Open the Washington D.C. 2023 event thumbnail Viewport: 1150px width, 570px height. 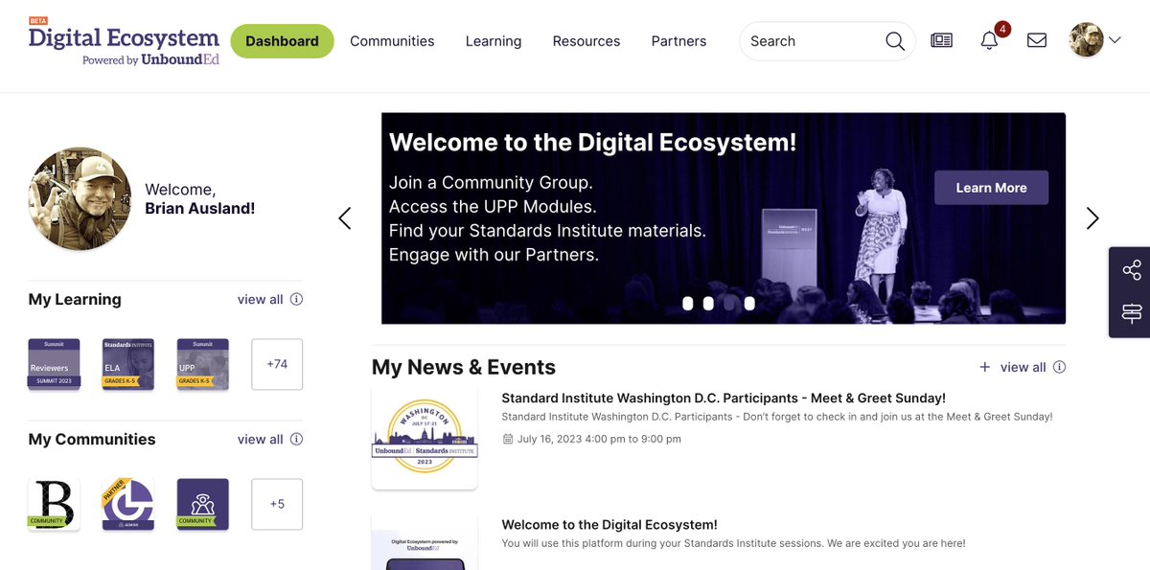pos(425,437)
